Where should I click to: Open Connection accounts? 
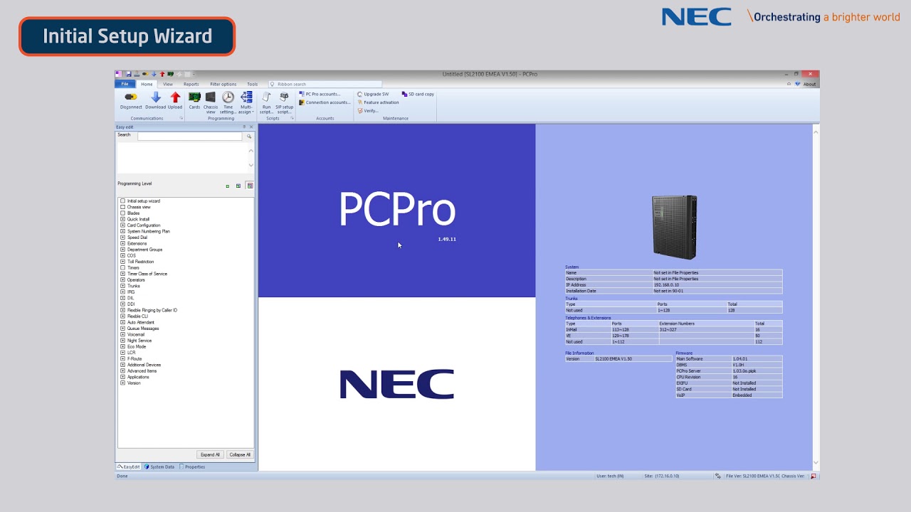point(325,102)
